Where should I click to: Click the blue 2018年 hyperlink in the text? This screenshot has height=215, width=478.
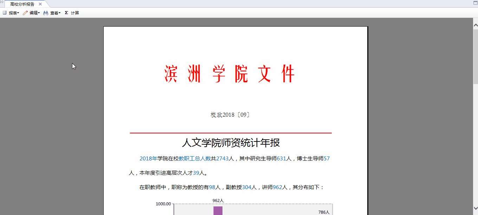tap(148, 158)
